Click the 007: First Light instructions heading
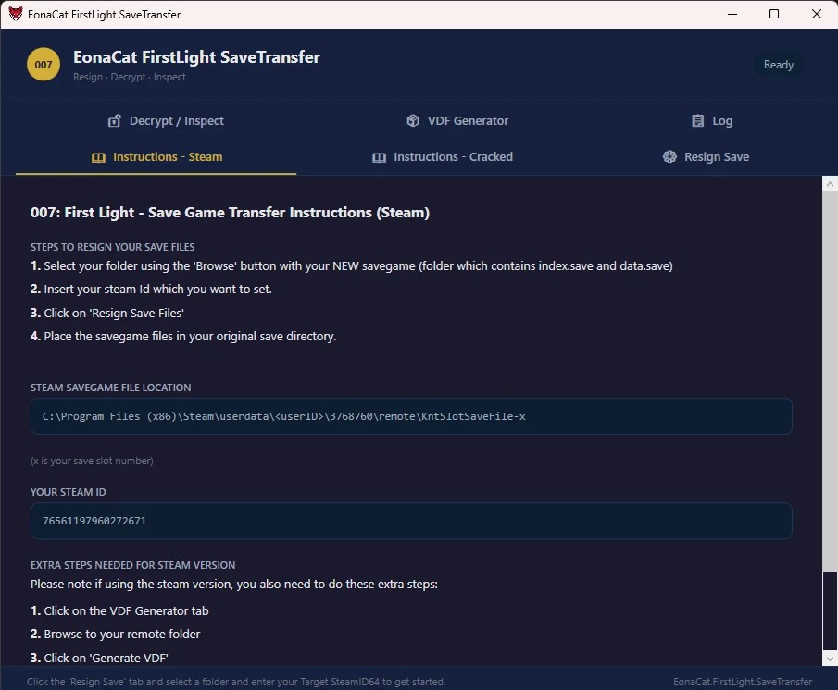Image resolution: width=838 pixels, height=690 pixels. 230,213
